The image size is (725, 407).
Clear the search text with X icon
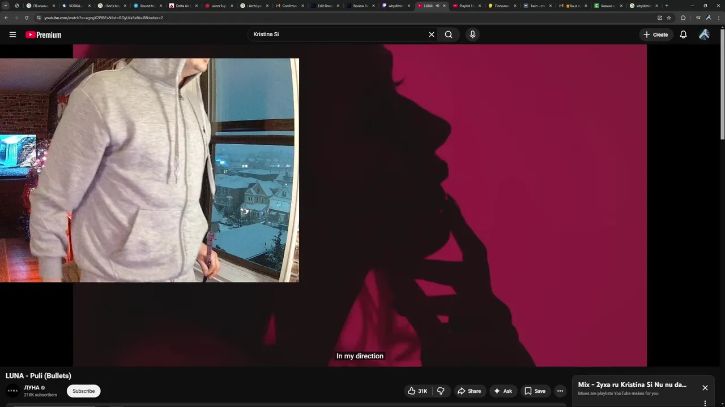click(432, 34)
